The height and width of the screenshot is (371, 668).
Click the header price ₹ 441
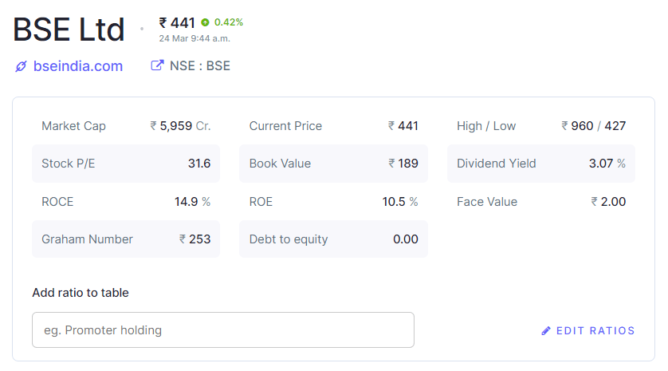(177, 22)
